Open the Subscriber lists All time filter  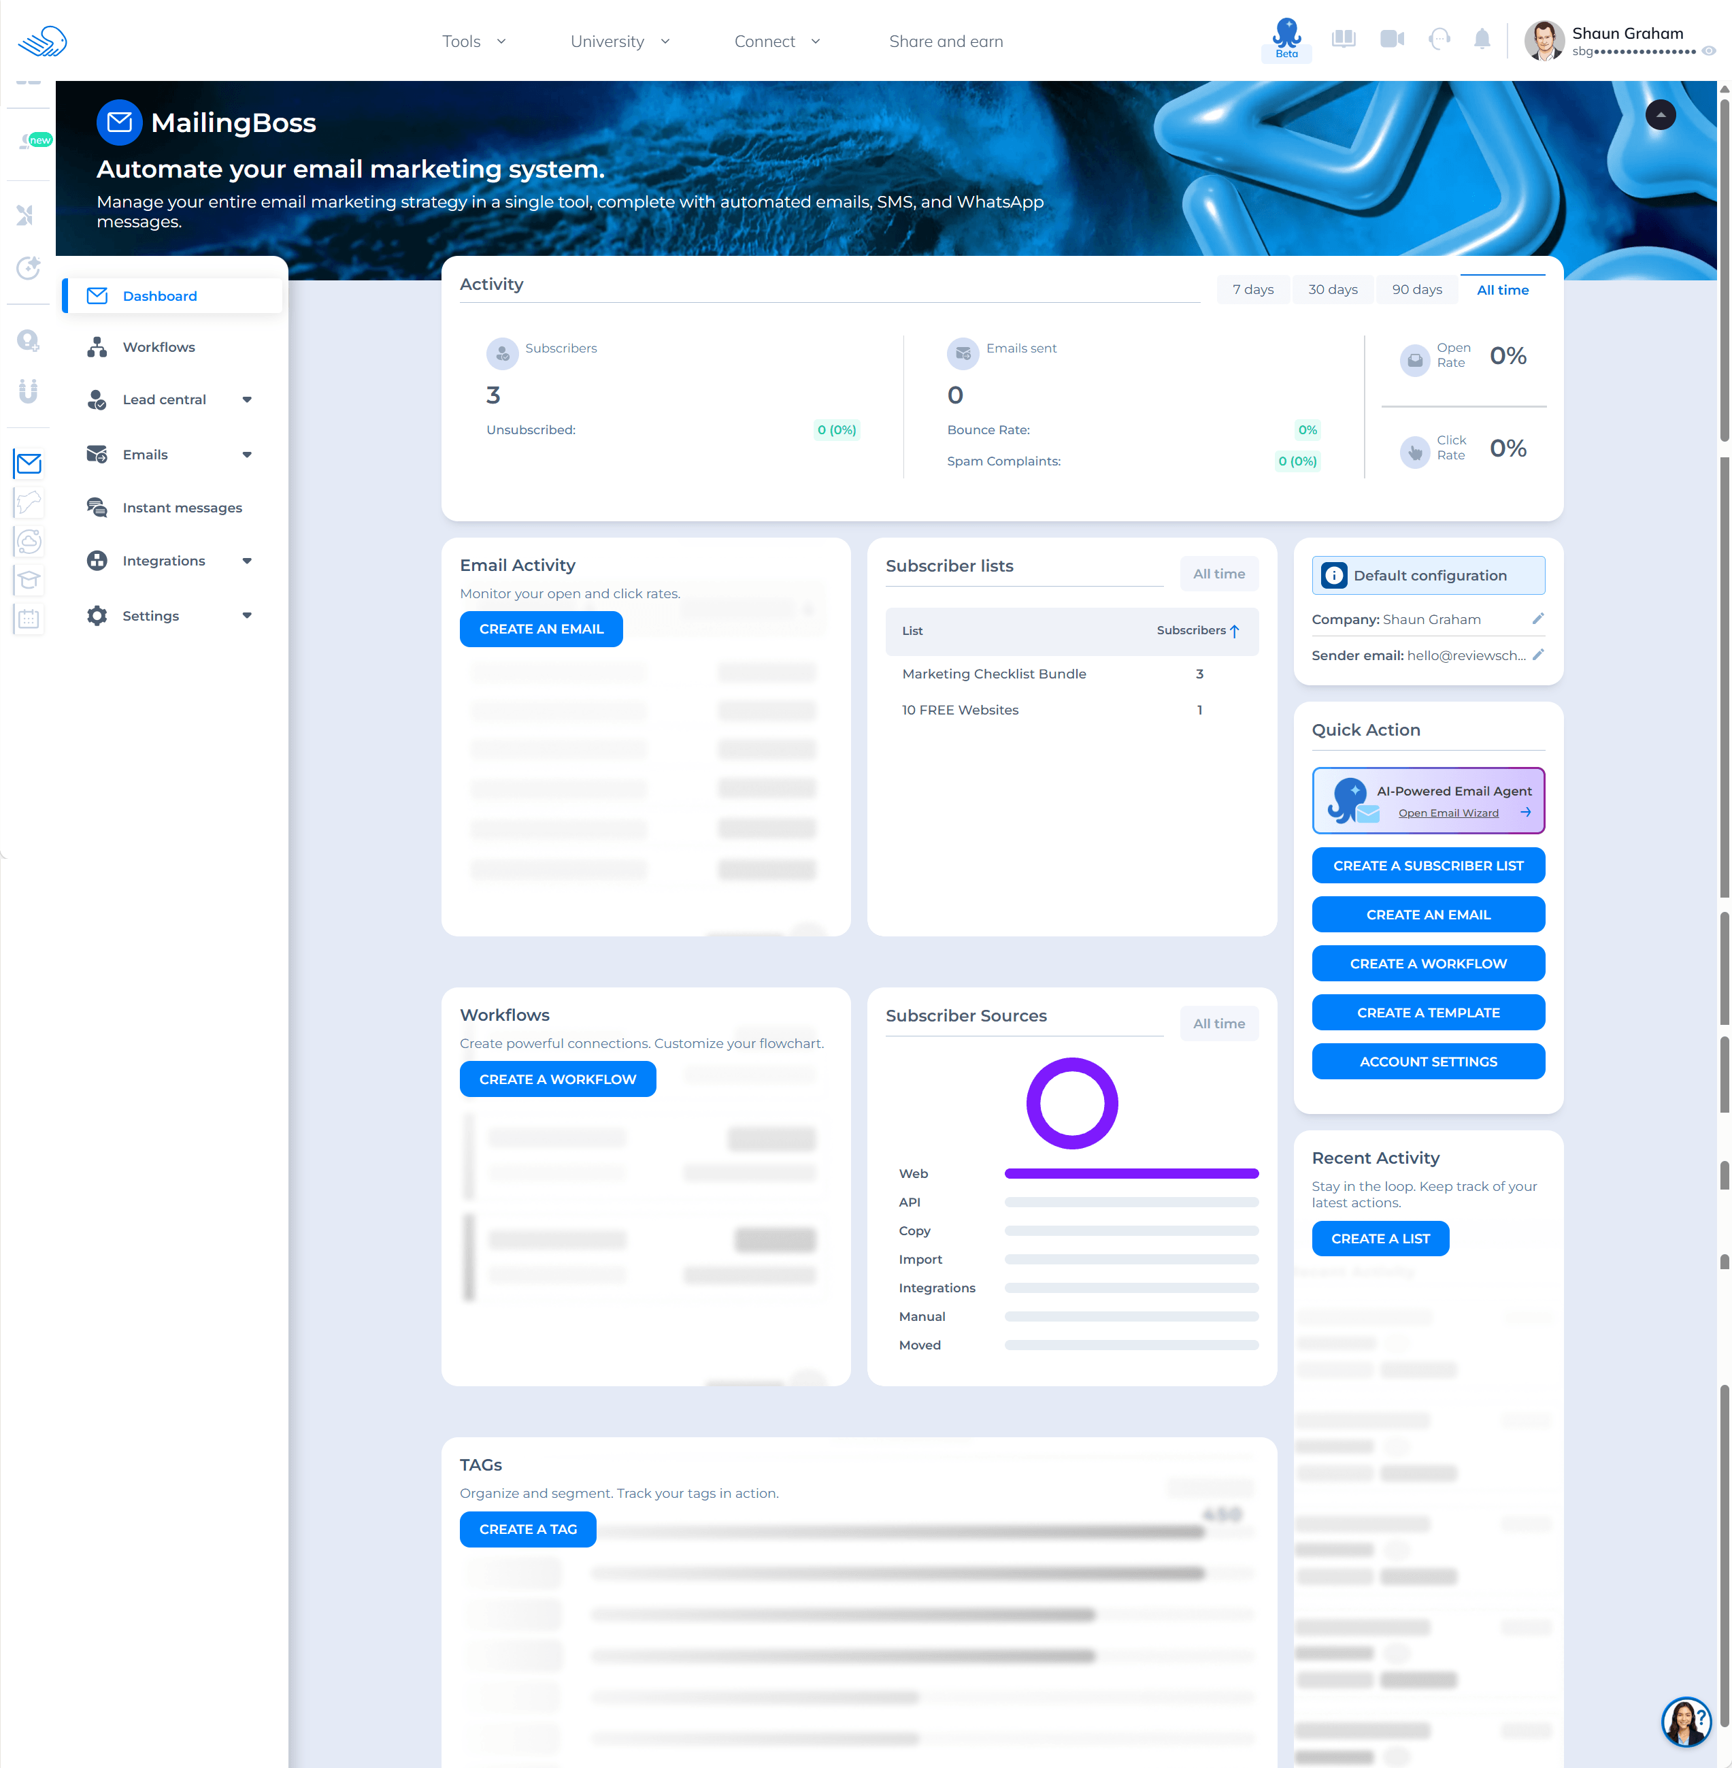click(x=1218, y=573)
